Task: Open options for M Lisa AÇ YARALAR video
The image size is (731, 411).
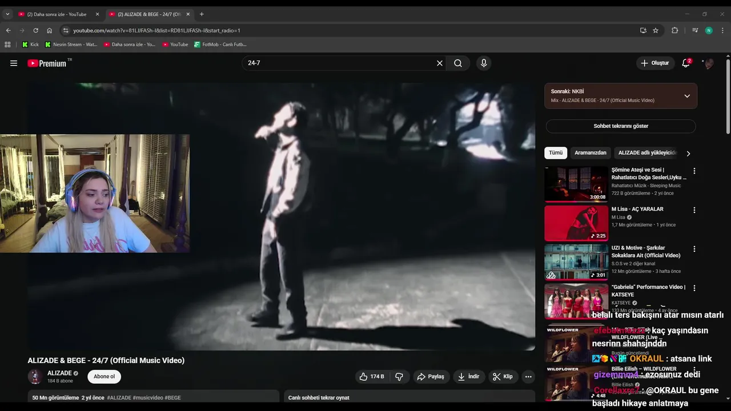Action: [694, 210]
